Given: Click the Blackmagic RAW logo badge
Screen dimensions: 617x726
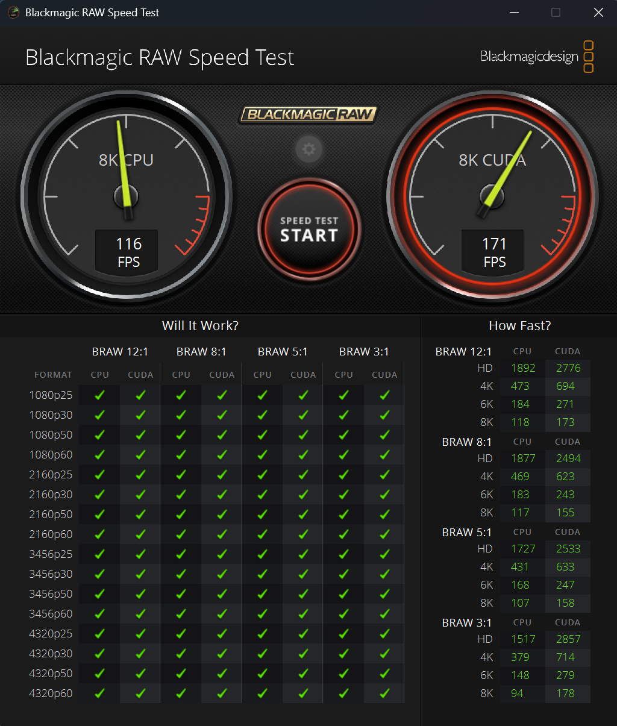Looking at the screenshot, I should point(308,114).
